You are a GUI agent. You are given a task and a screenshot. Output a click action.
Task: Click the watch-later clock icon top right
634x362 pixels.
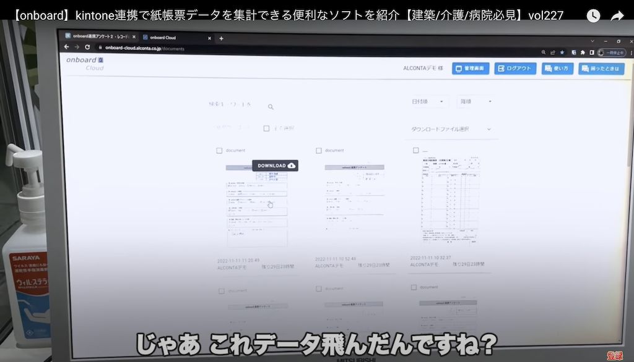(x=593, y=16)
